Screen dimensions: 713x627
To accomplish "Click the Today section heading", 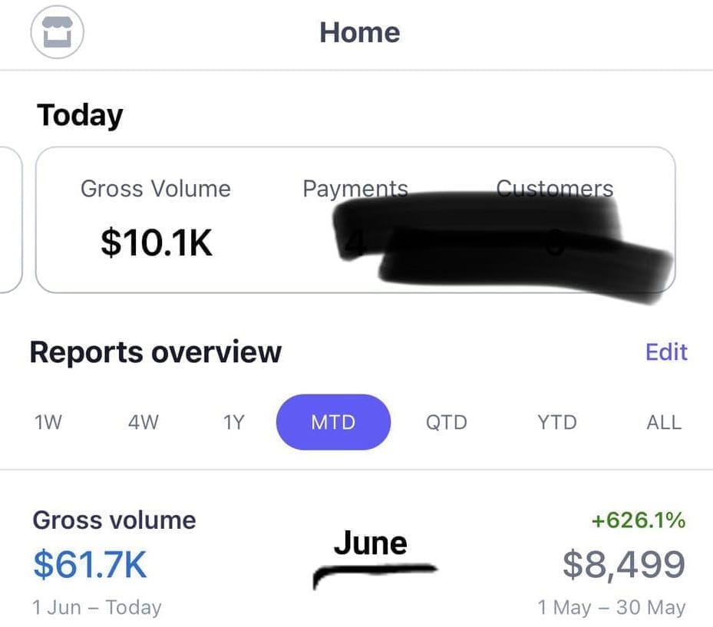I will coord(80,115).
